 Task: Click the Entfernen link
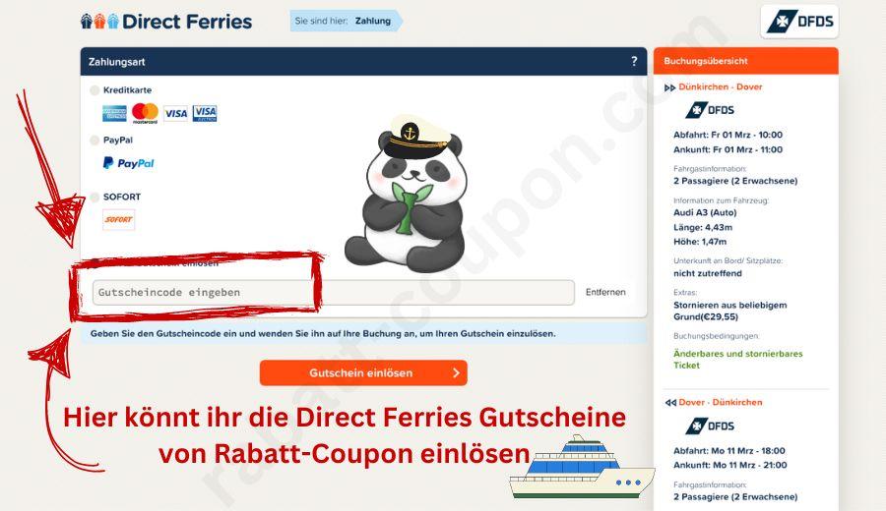605,292
